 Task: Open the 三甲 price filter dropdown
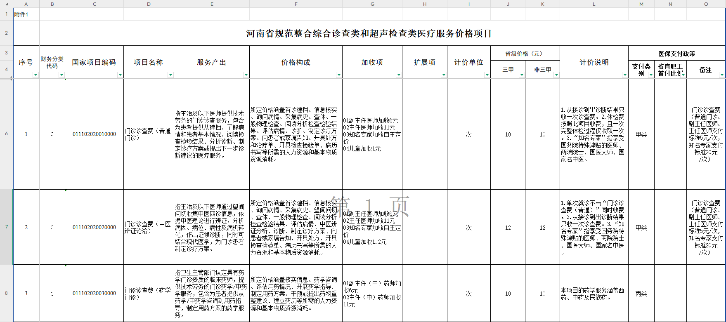pyautogui.click(x=522, y=75)
